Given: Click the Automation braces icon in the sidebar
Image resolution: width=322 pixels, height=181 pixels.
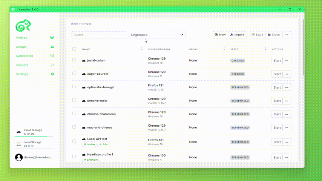Looking at the screenshot, I should (52, 56).
